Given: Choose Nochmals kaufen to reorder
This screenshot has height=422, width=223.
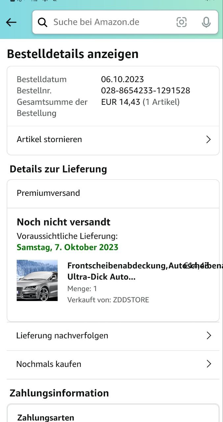Looking at the screenshot, I should click(x=49, y=364).
